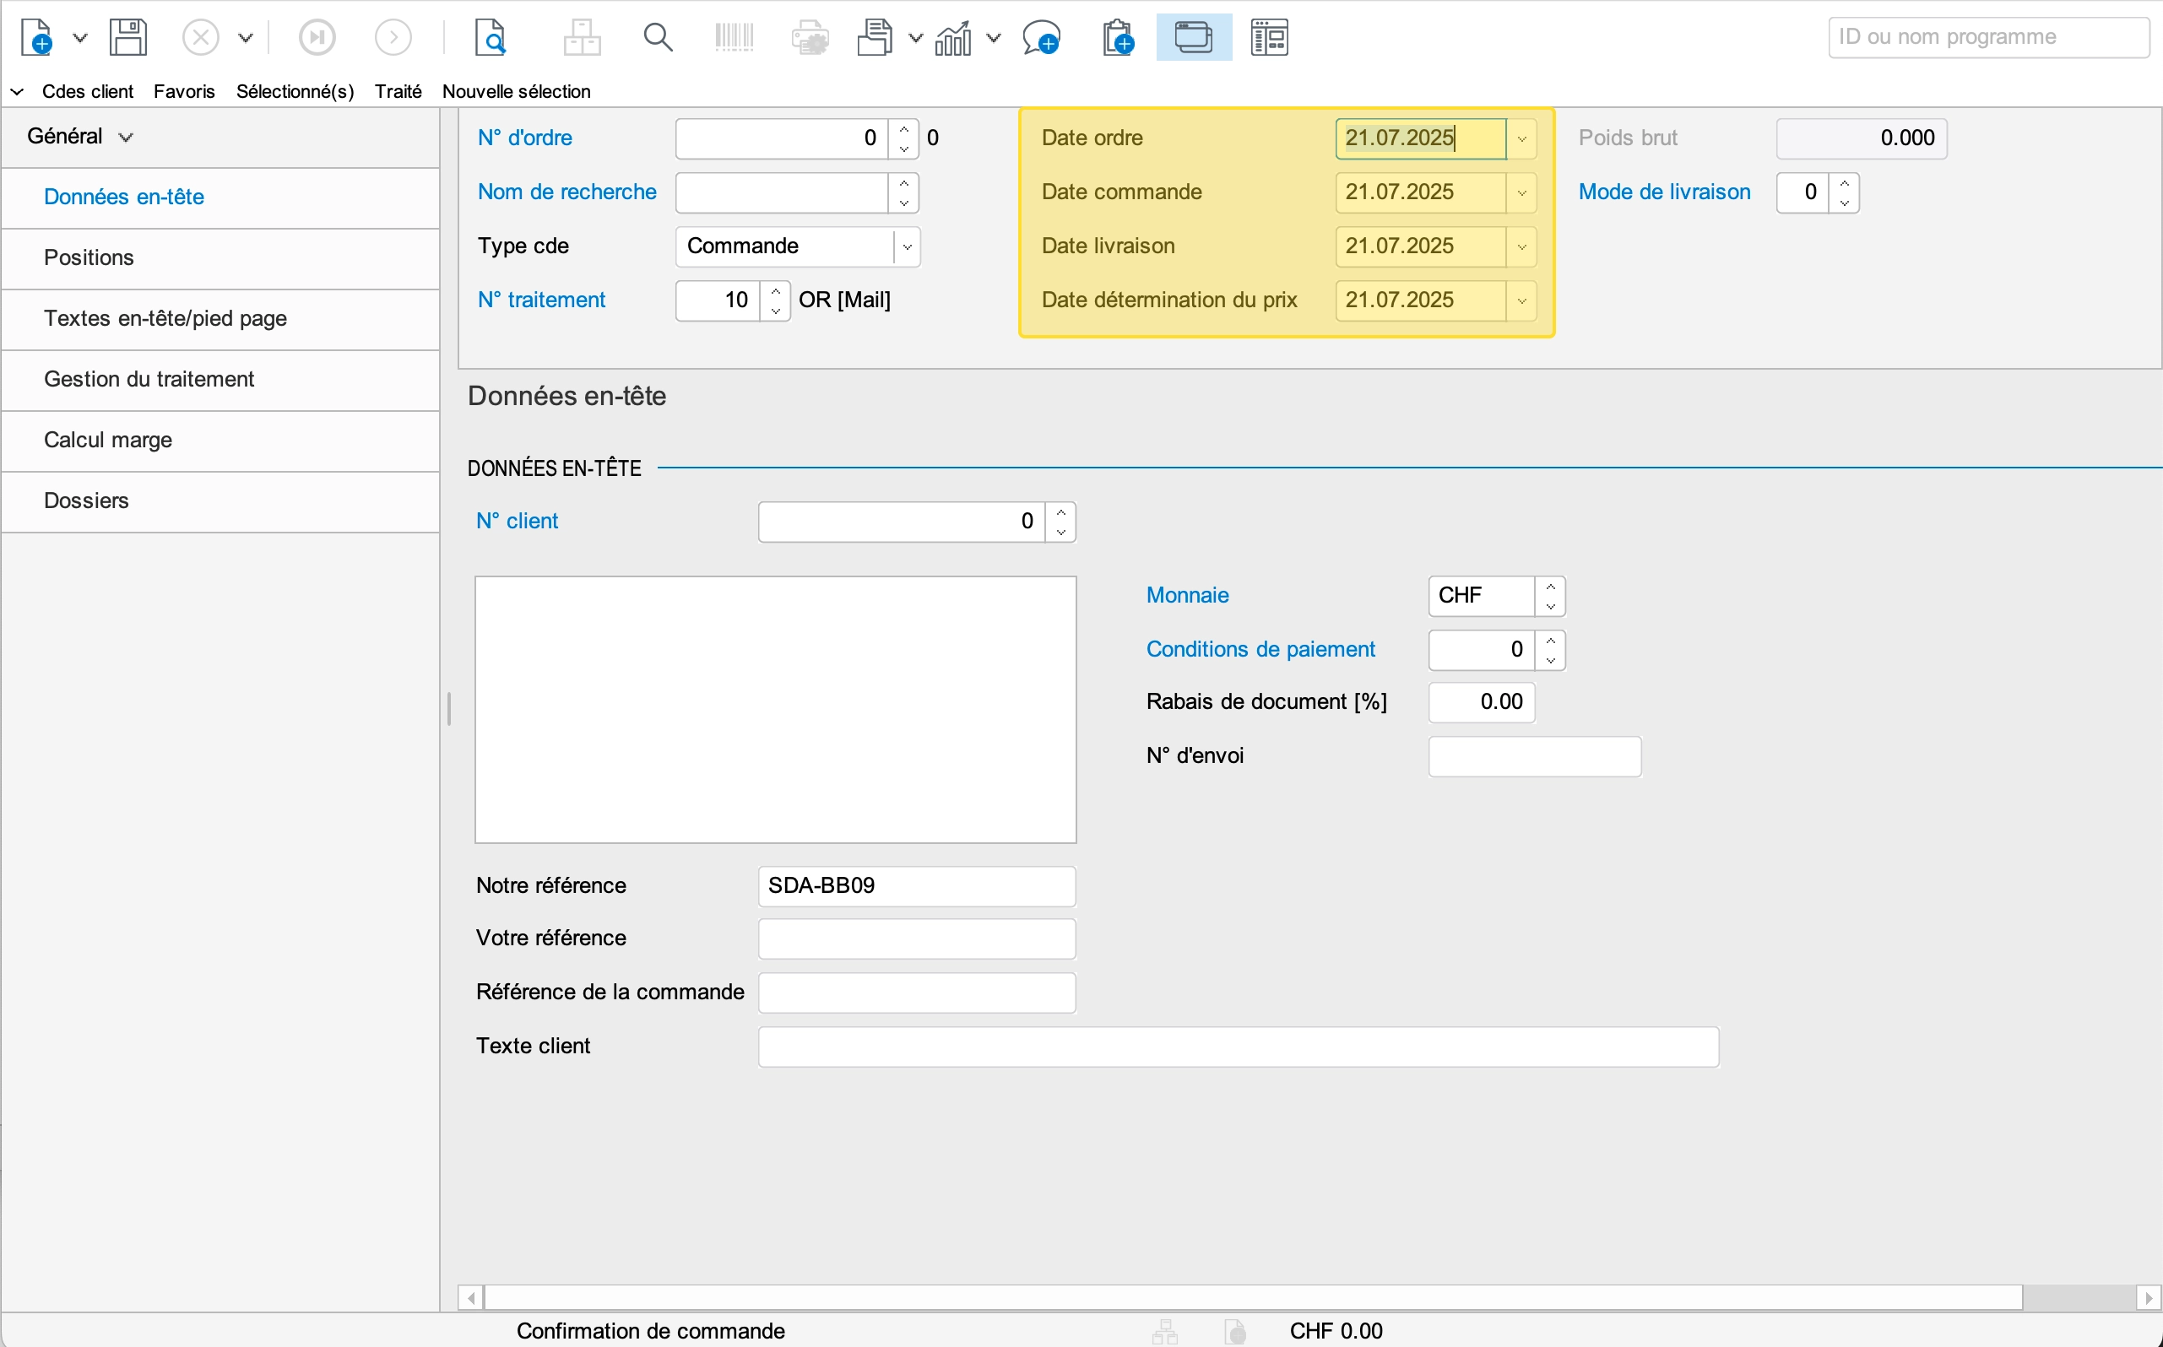The image size is (2163, 1347).
Task: Click the Votre référence input field
Action: coord(916,939)
